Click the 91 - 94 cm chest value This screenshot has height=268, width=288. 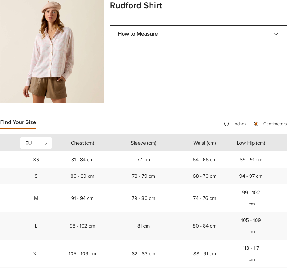pos(82,198)
